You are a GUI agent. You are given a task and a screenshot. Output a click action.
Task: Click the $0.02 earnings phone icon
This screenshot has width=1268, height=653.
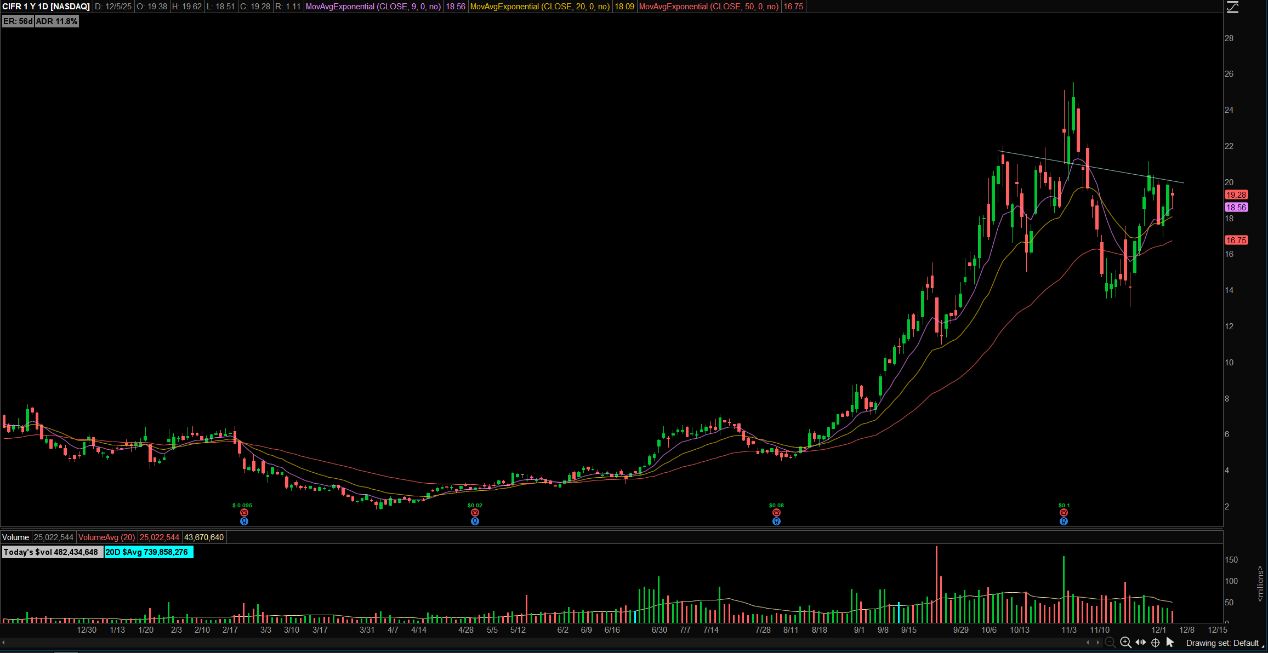pyautogui.click(x=475, y=513)
